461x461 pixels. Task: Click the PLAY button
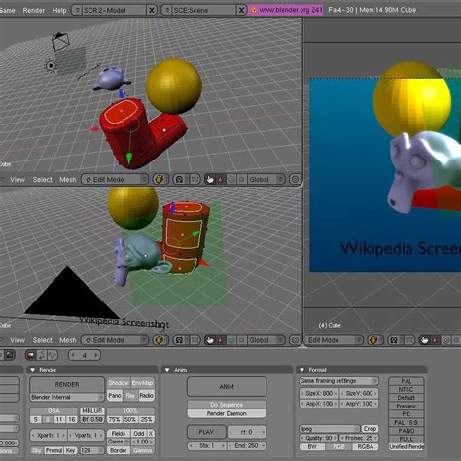[x=206, y=432]
